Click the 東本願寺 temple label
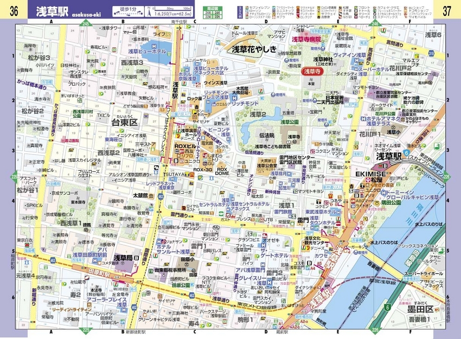Screen dimensions: 461x339 point(78,202)
